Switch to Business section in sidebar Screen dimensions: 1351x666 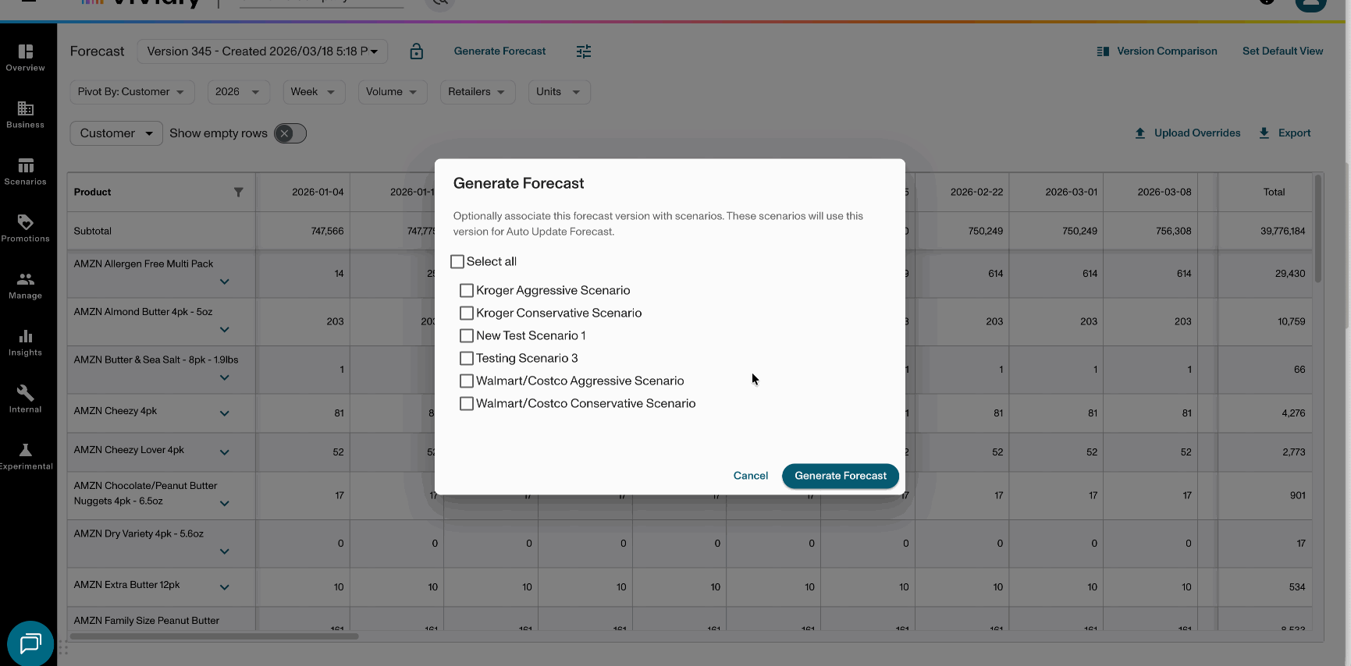(26, 115)
